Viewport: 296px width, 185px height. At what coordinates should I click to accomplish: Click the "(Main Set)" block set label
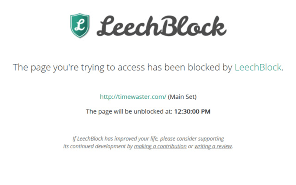click(182, 97)
